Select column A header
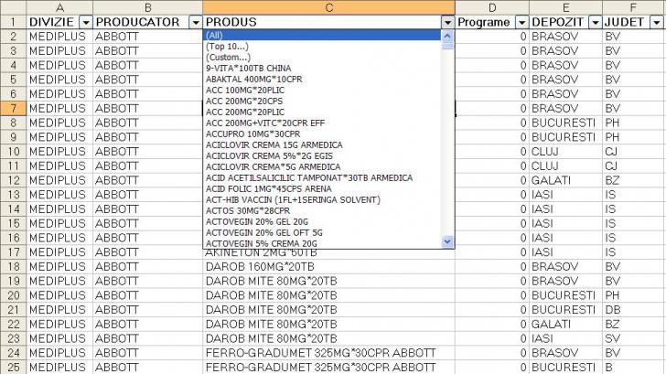 tap(59, 7)
